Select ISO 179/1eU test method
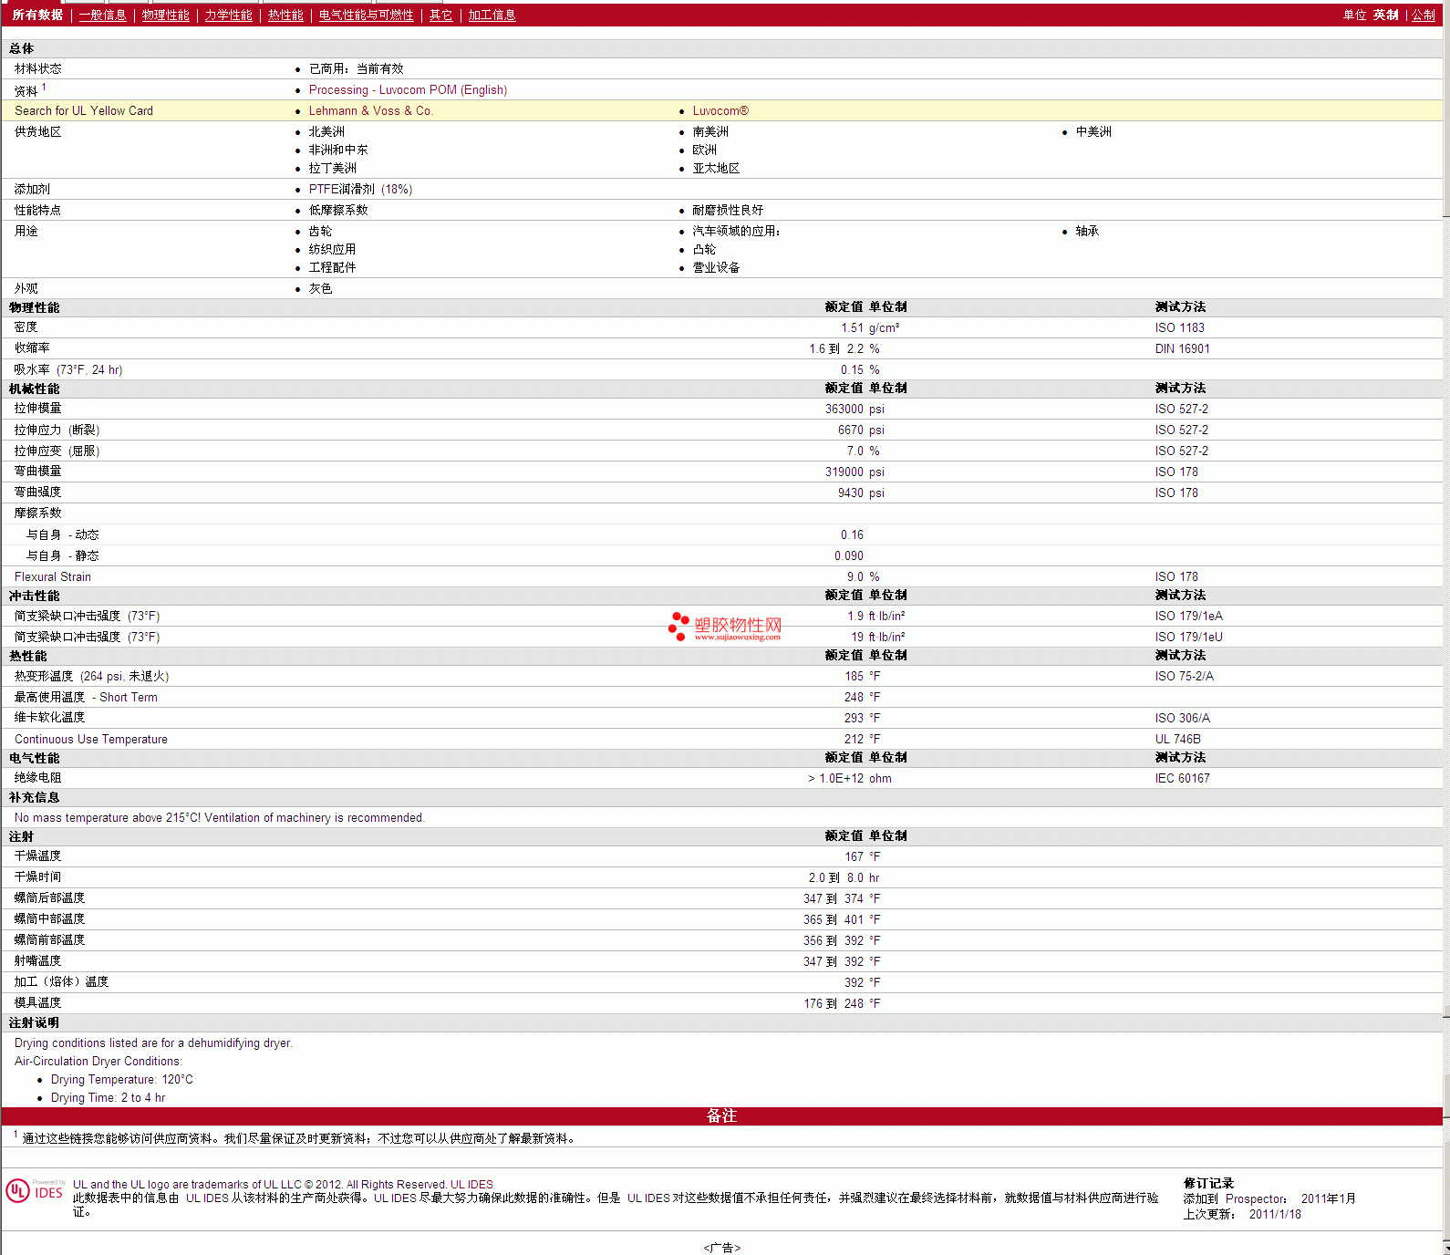The height and width of the screenshot is (1255, 1450). tap(1188, 637)
